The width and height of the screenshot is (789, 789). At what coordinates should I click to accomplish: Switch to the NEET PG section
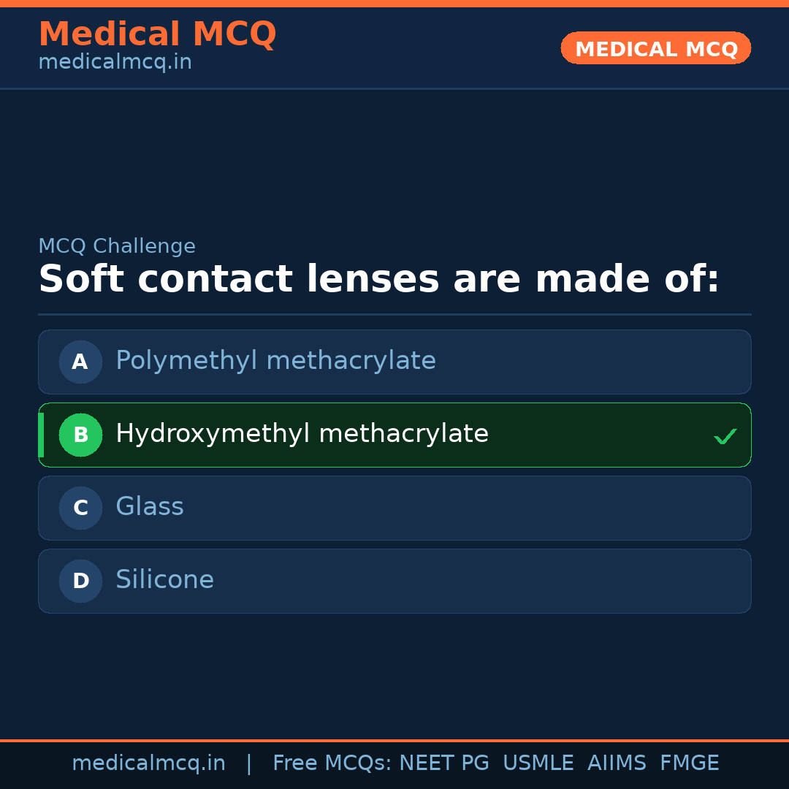point(443,763)
